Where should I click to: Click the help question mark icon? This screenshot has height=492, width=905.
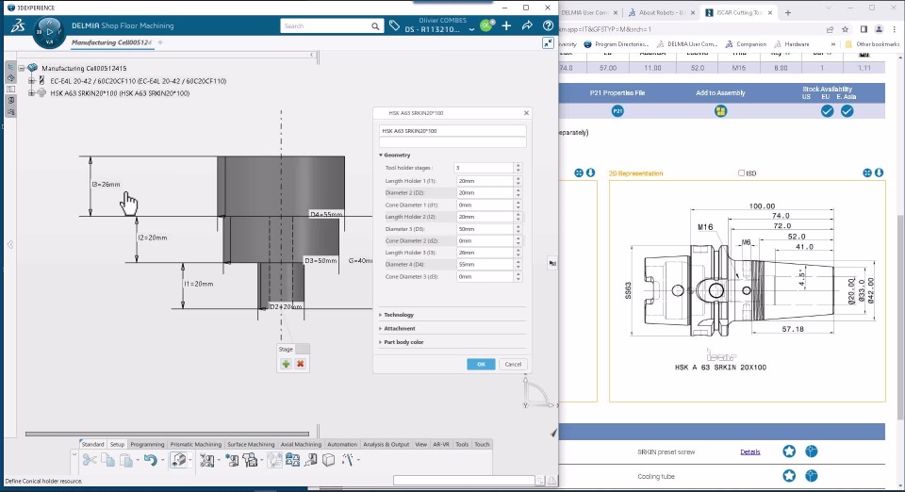(548, 25)
